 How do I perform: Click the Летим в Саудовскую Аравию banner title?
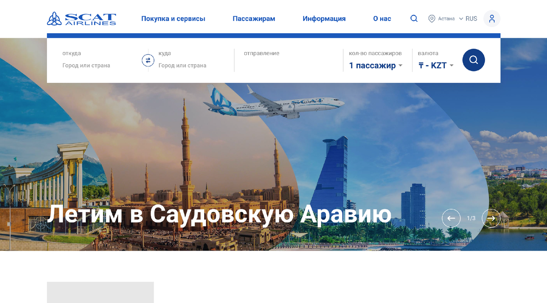220,214
